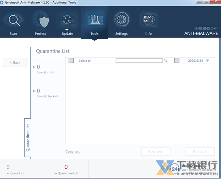Close the Anti-Malware window
The height and width of the screenshot is (179, 221).
tap(215, 1)
